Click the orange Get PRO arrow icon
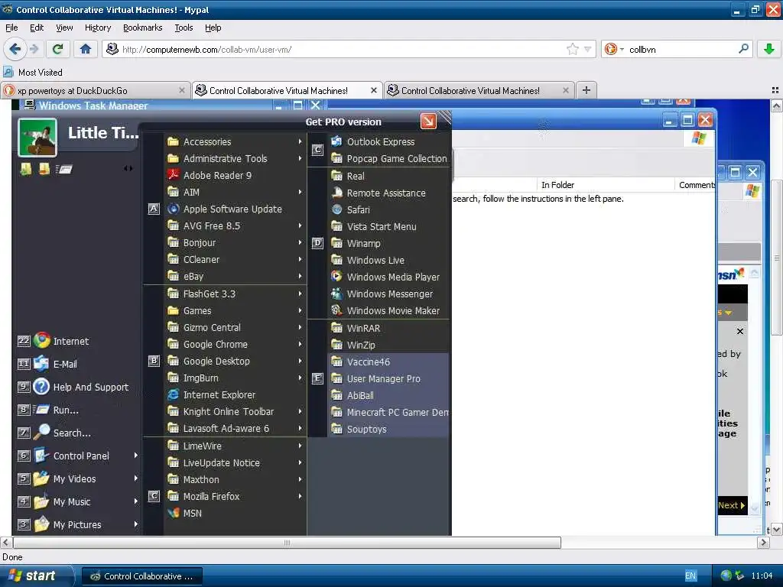Screen dimensions: 783x587 (x=428, y=122)
